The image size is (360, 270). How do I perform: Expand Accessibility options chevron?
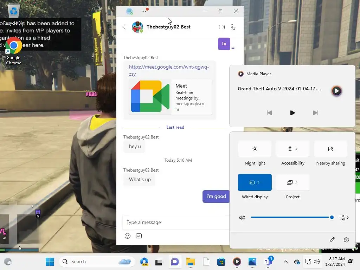297,149
